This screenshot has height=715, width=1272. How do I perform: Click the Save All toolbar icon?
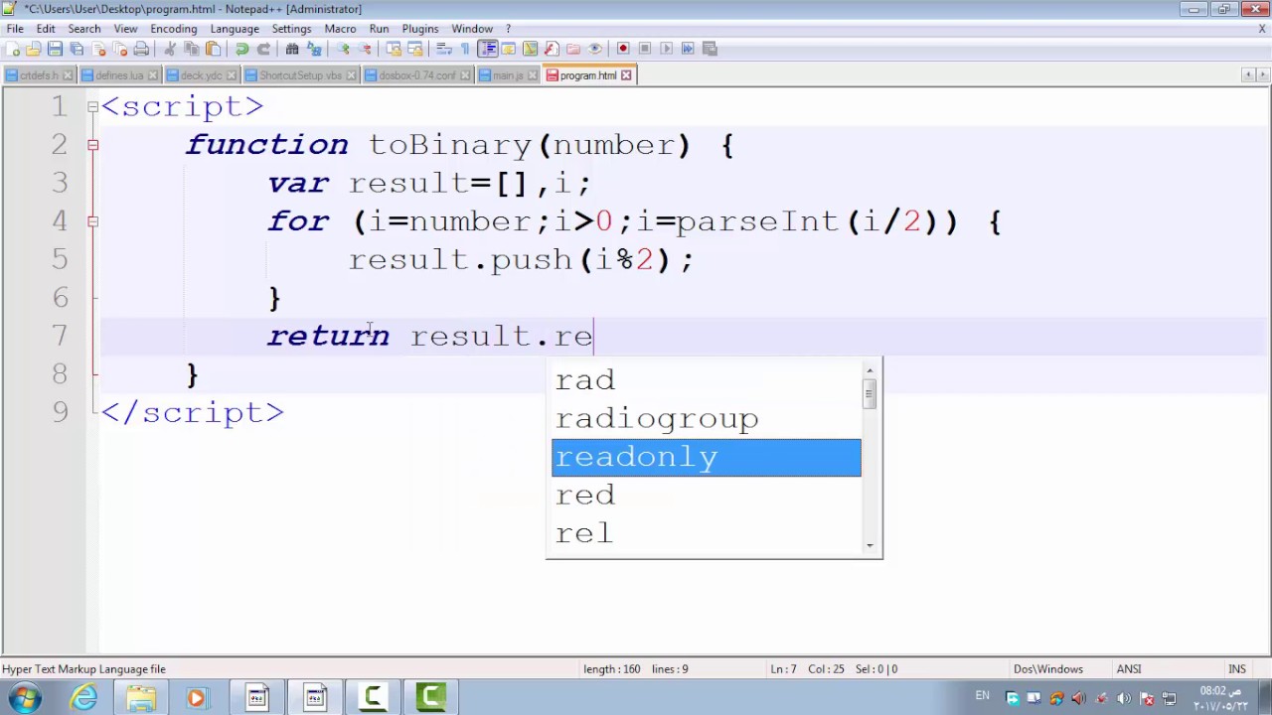click(x=78, y=49)
